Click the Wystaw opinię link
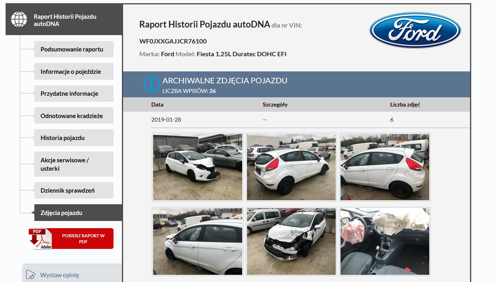The width and height of the screenshot is (496, 282). coord(60,275)
